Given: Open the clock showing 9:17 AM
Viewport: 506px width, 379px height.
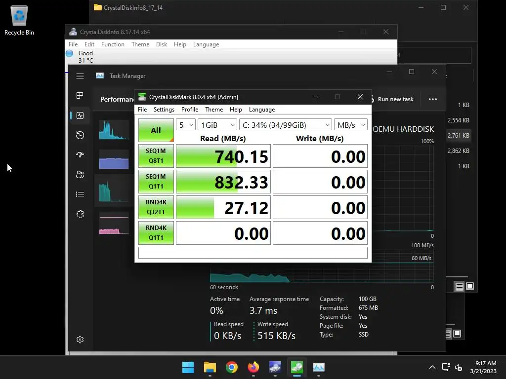Looking at the screenshot, I should tap(483, 367).
